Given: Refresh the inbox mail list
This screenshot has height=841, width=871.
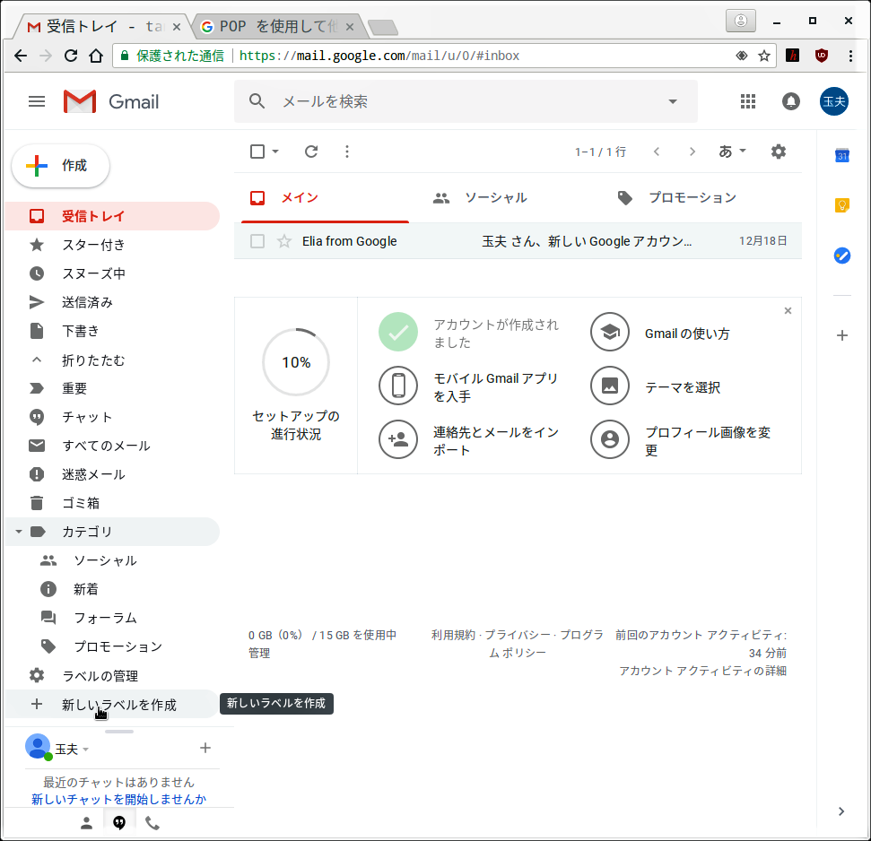Looking at the screenshot, I should [x=311, y=152].
